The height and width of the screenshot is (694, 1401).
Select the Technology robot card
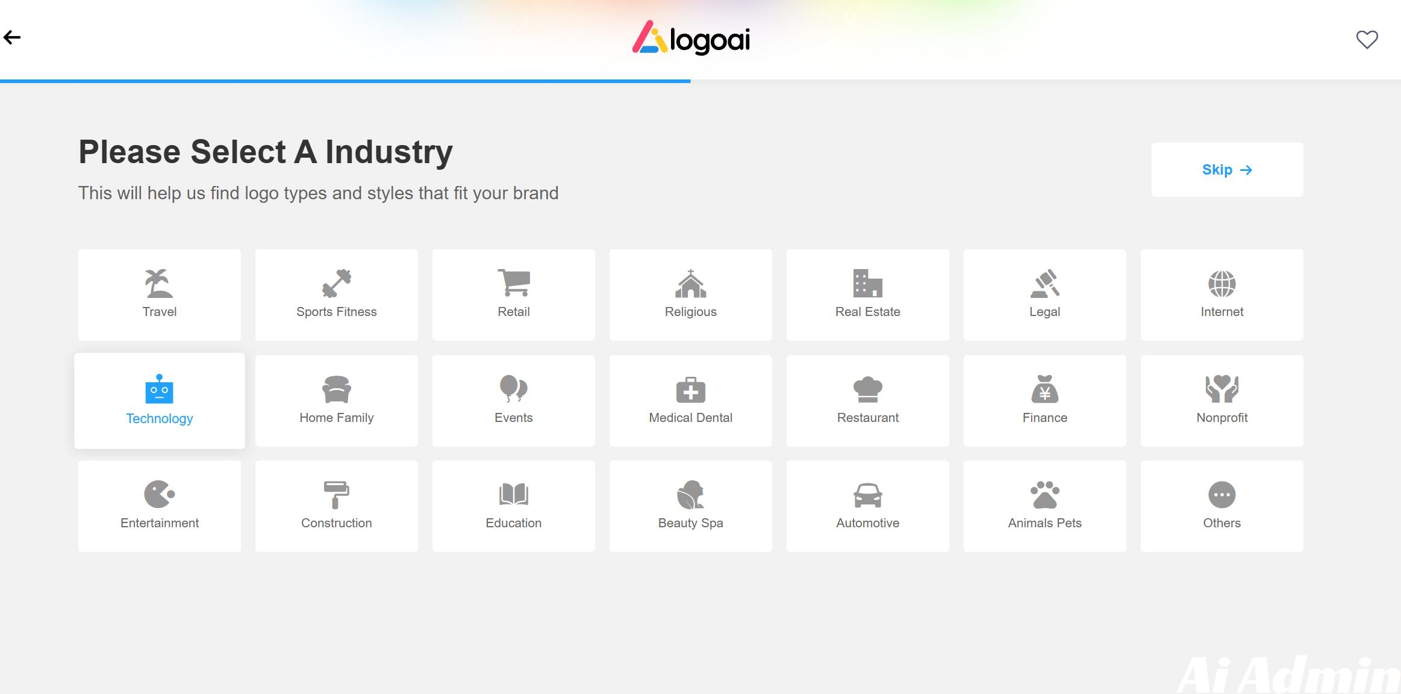[x=159, y=401]
